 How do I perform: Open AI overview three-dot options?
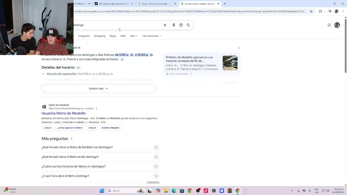tap(239, 48)
